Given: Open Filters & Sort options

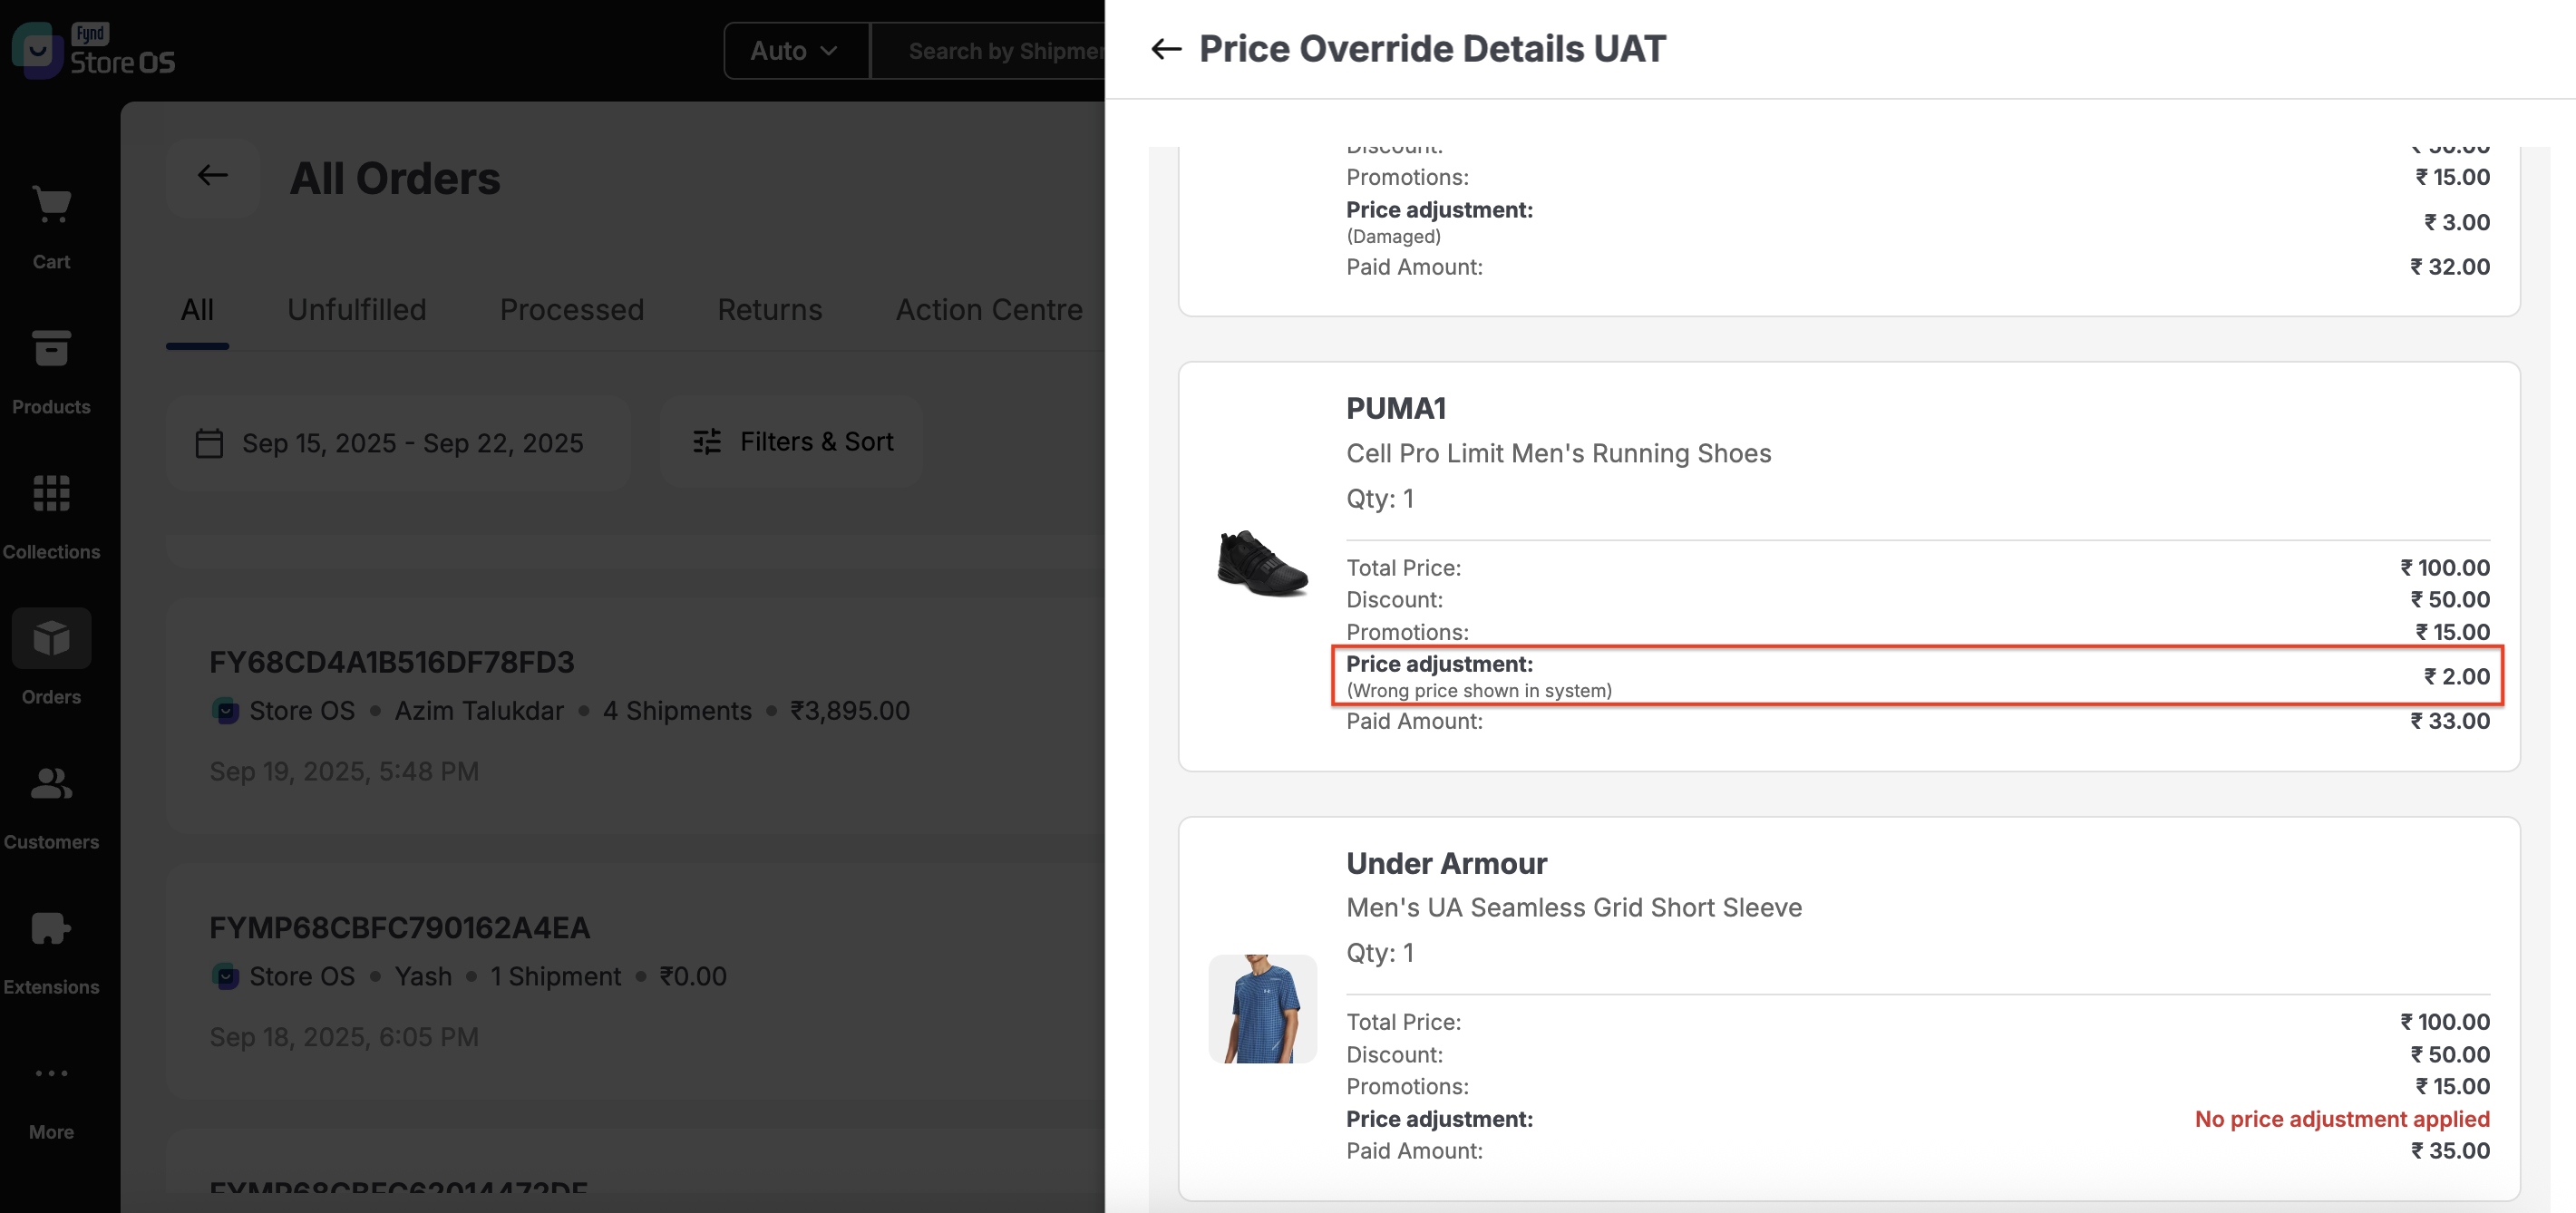Looking at the screenshot, I should (x=792, y=442).
